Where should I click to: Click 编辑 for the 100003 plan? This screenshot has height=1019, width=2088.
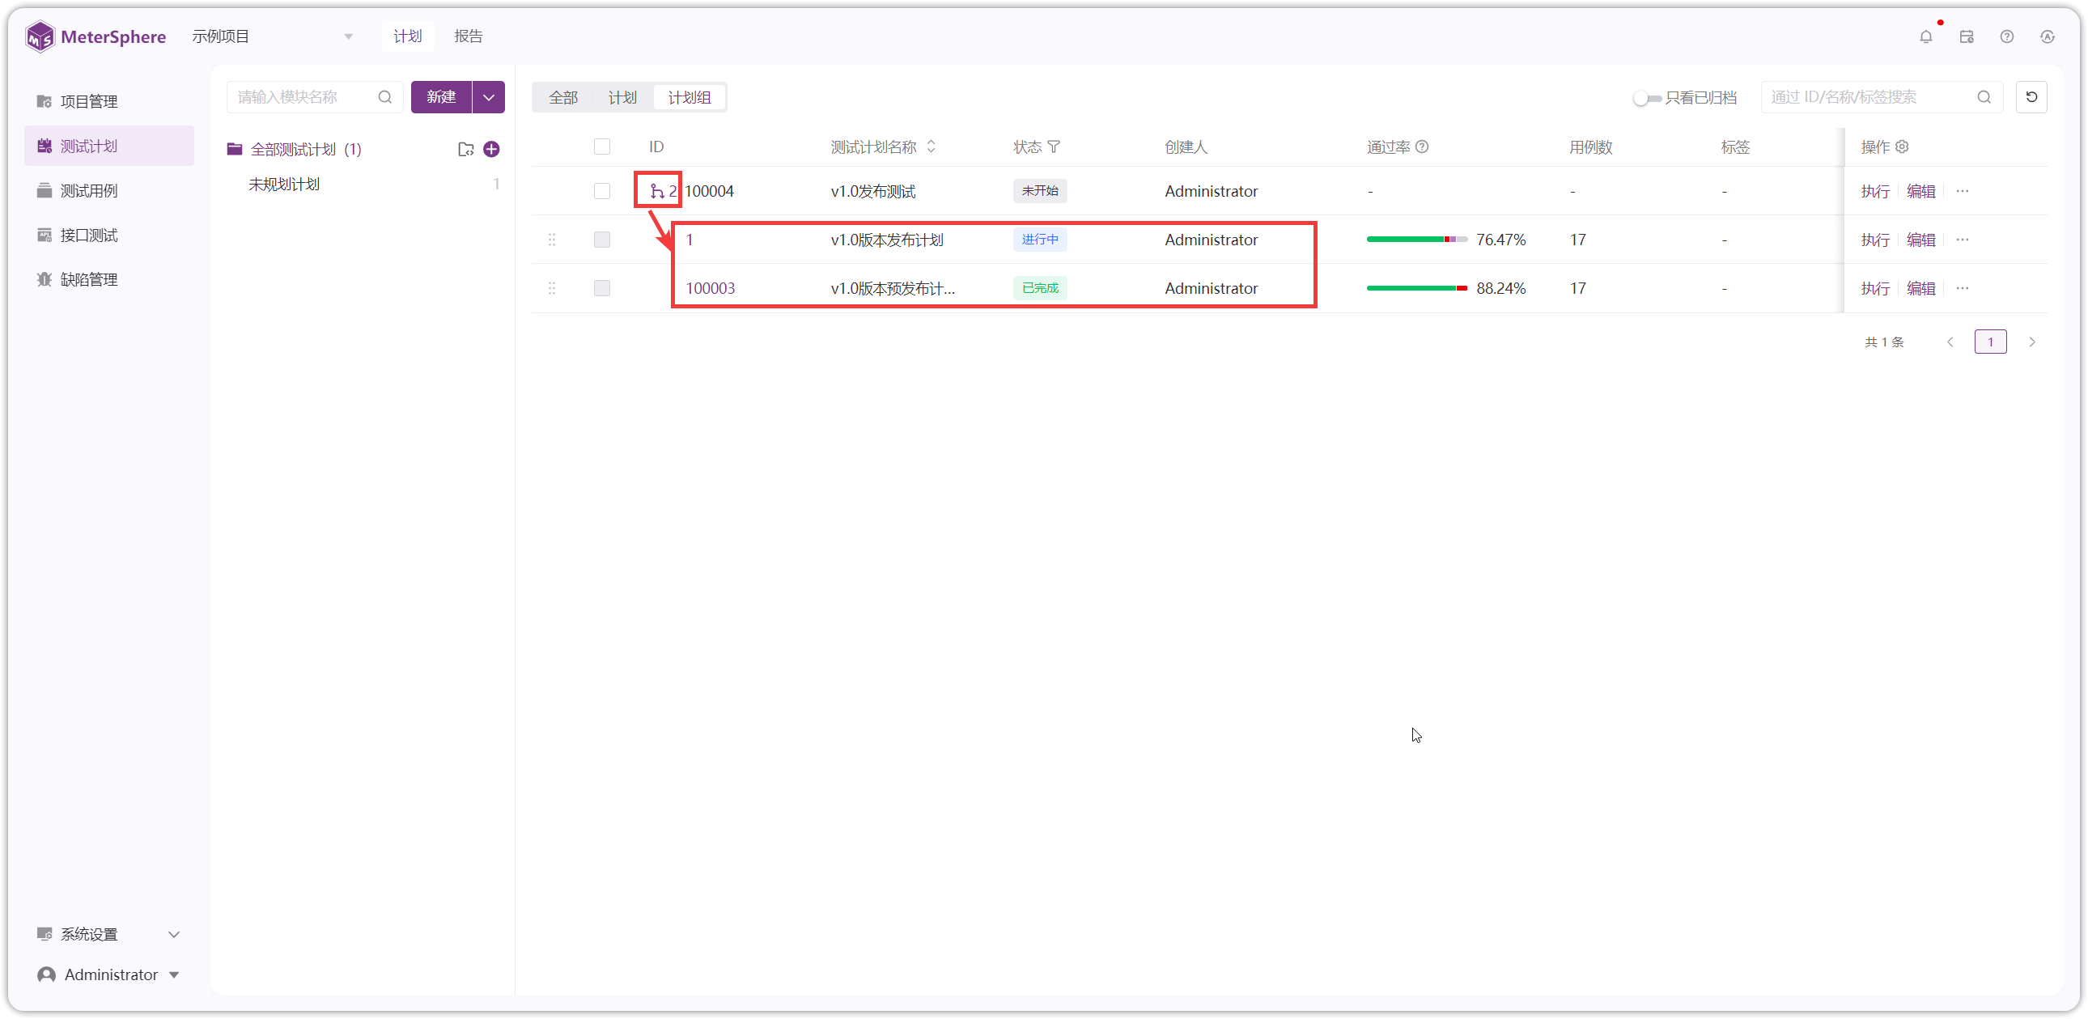pos(1920,289)
